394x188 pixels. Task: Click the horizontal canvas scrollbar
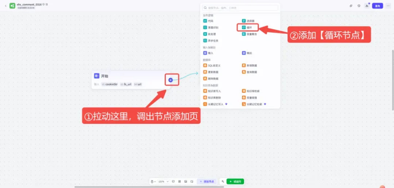tap(149, 187)
